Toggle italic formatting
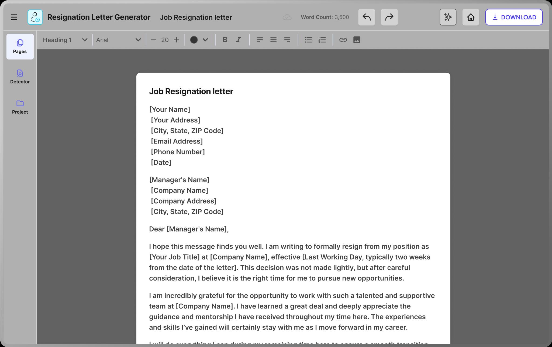This screenshot has width=552, height=347. coord(239,40)
